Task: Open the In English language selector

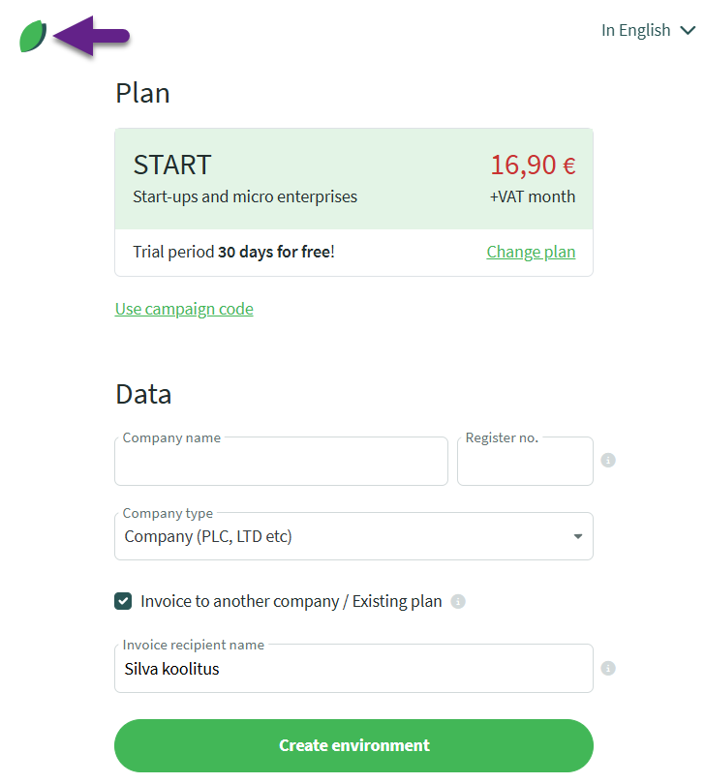Action: tap(636, 30)
